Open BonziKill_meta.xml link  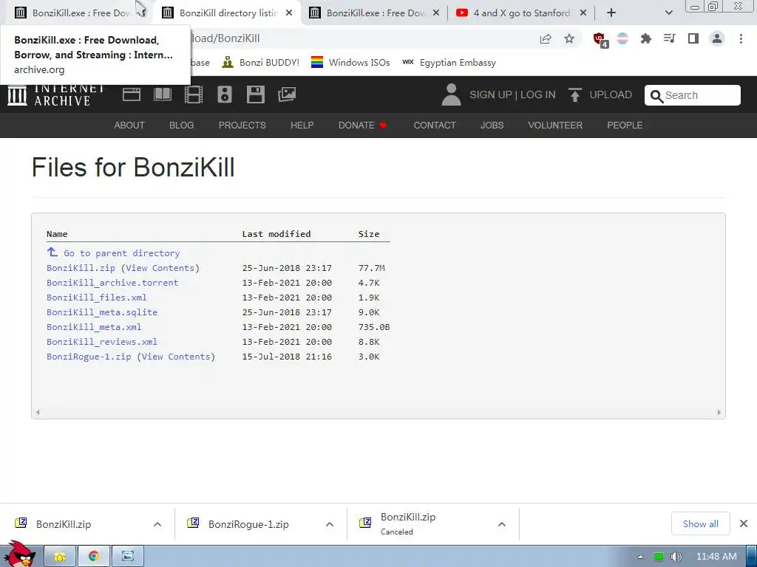point(94,327)
